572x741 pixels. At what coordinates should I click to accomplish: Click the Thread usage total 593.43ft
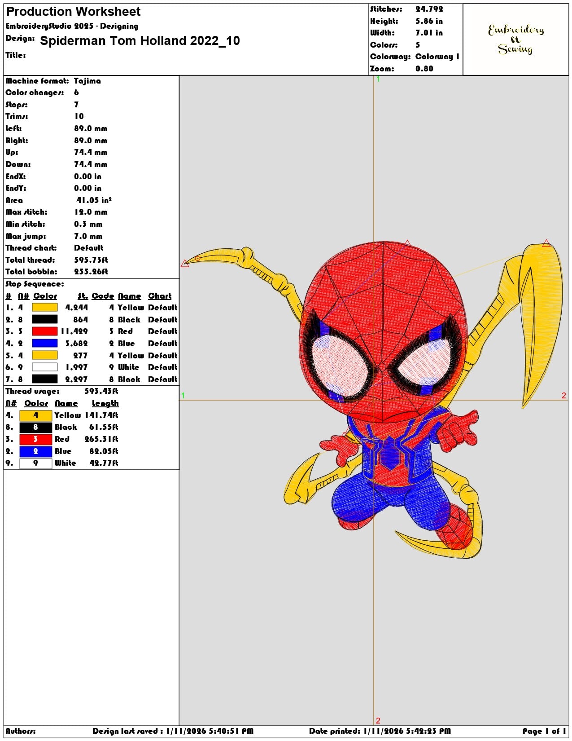tap(101, 391)
